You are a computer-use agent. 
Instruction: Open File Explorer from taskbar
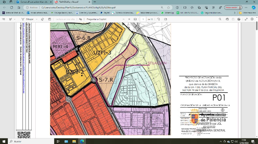pyautogui.click(x=74, y=141)
